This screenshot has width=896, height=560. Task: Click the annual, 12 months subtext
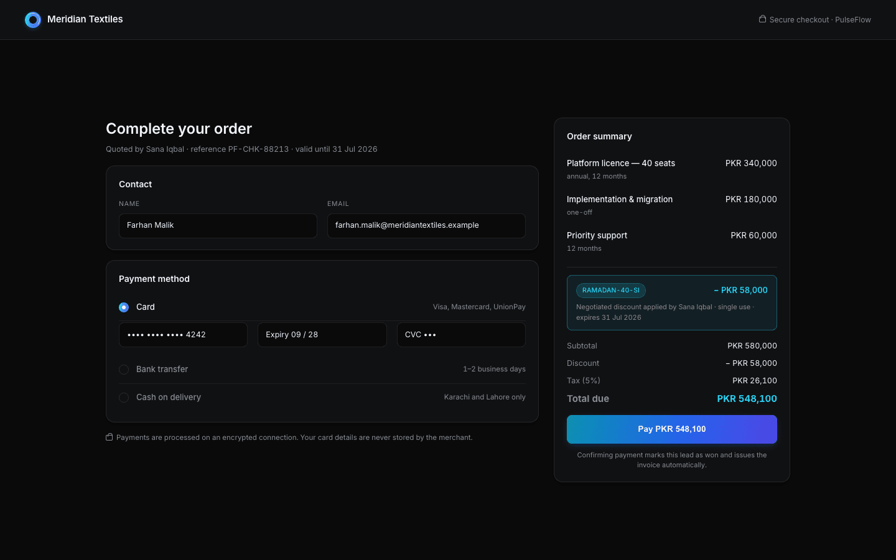[597, 177]
